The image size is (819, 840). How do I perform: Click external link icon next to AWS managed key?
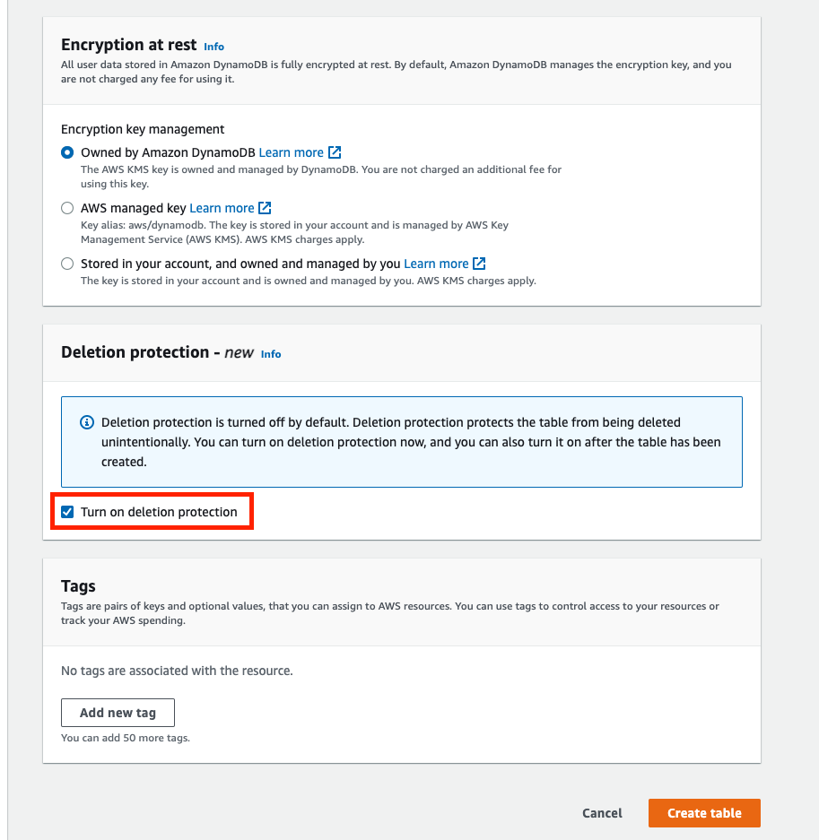[x=266, y=207]
